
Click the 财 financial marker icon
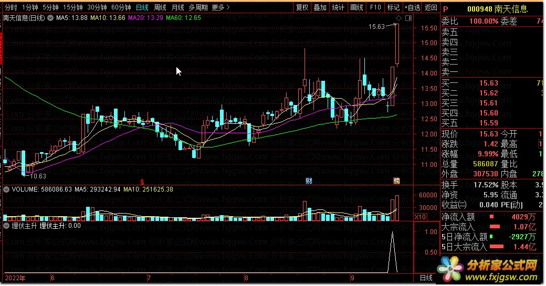(309, 181)
